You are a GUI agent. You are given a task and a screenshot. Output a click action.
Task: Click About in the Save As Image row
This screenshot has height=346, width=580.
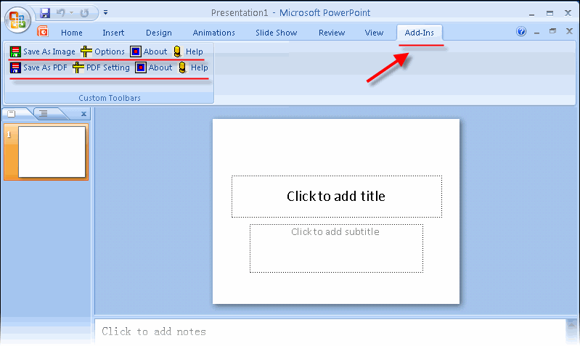149,52
